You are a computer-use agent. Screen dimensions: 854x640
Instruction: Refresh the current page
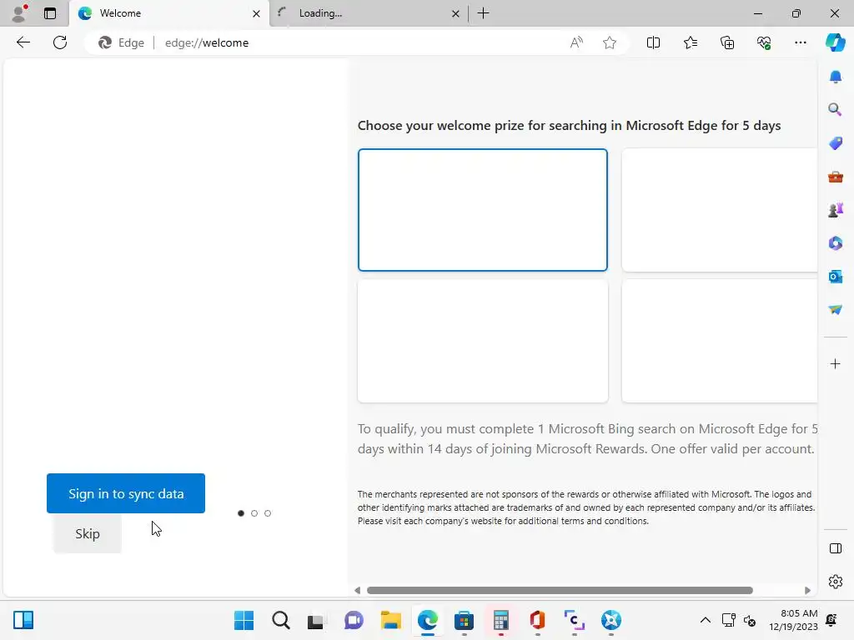pyautogui.click(x=60, y=42)
